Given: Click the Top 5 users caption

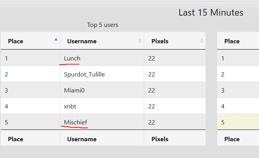Looking at the screenshot, I should (103, 25).
